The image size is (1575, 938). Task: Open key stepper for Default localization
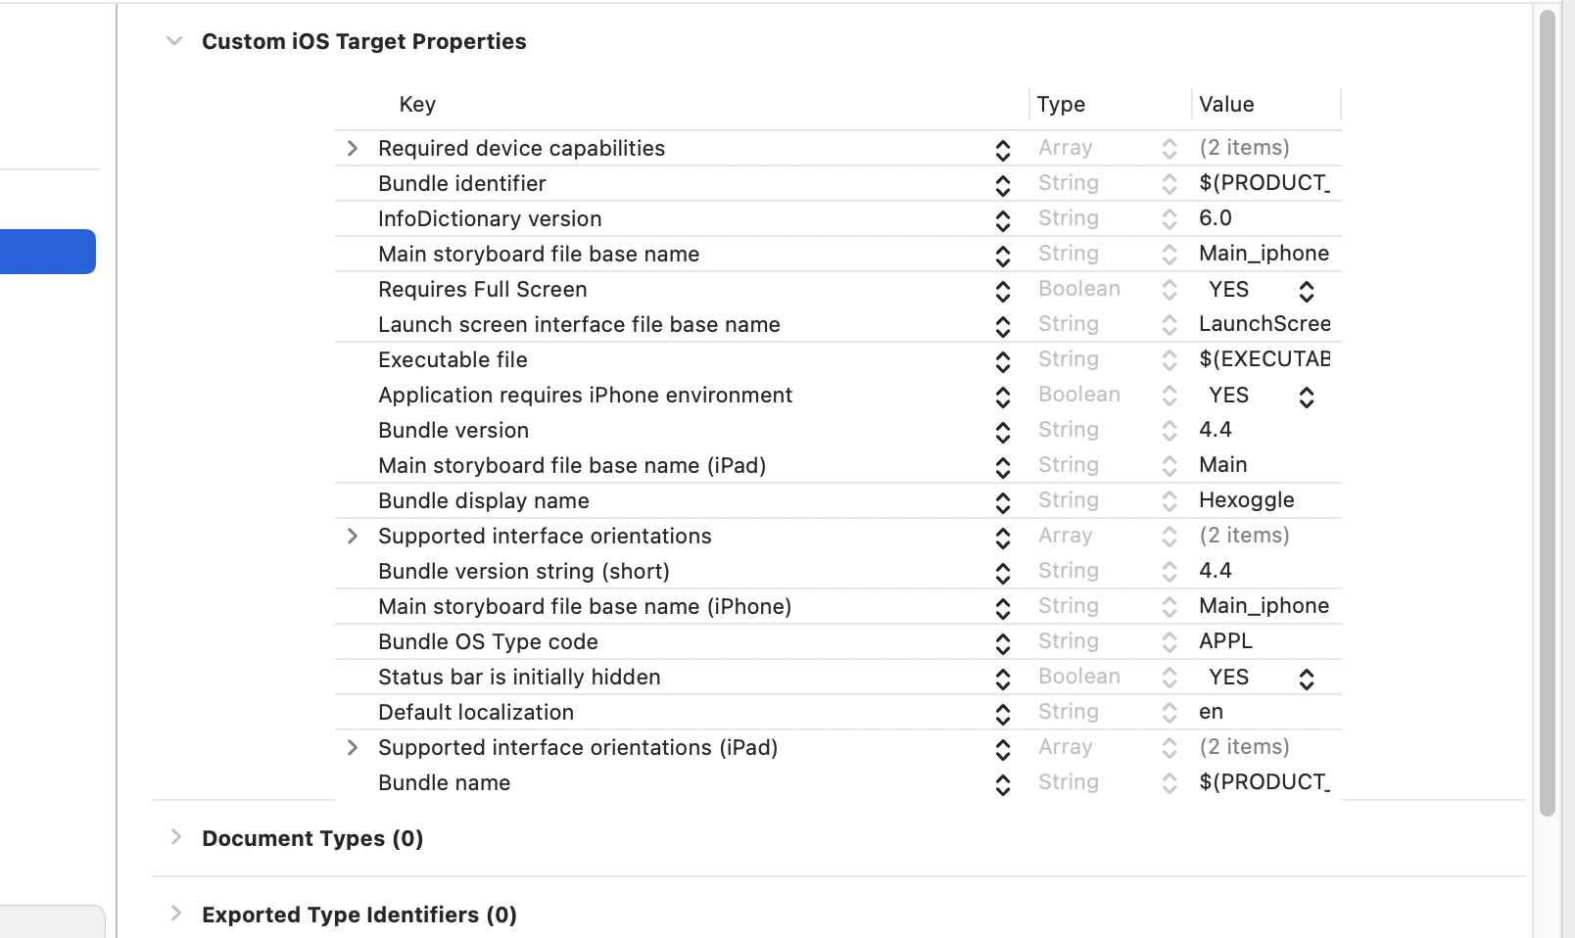[1003, 713]
